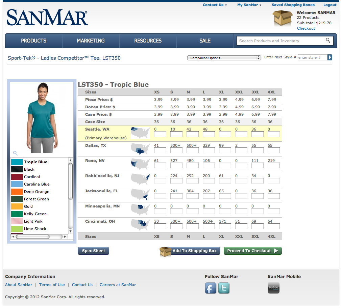This screenshot has height=308, width=342.
Task: Click the product model image
Action: [42, 118]
